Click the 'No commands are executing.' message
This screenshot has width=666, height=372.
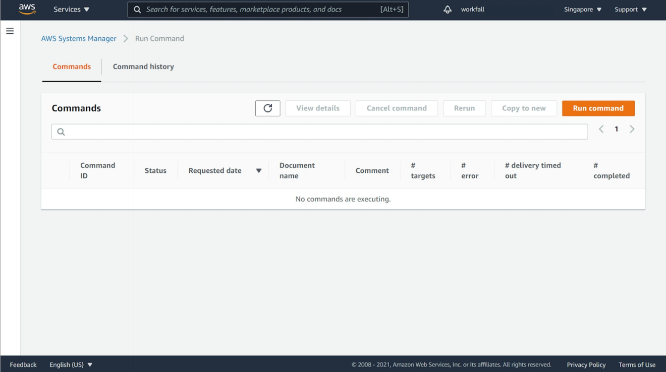click(x=343, y=200)
